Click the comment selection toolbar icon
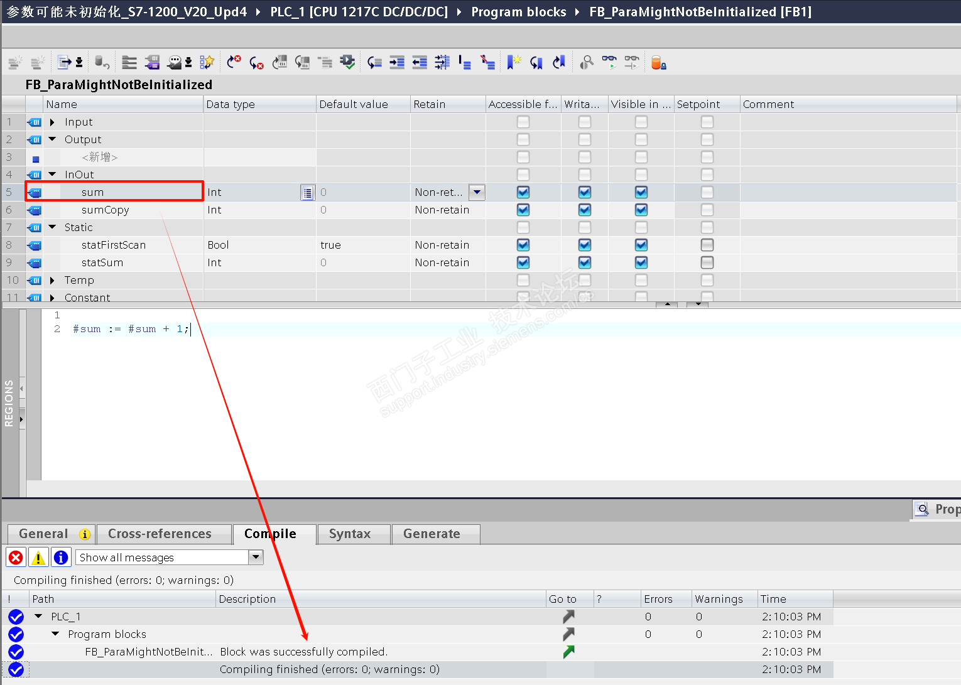Image resolution: width=961 pixels, height=685 pixels. (x=465, y=62)
